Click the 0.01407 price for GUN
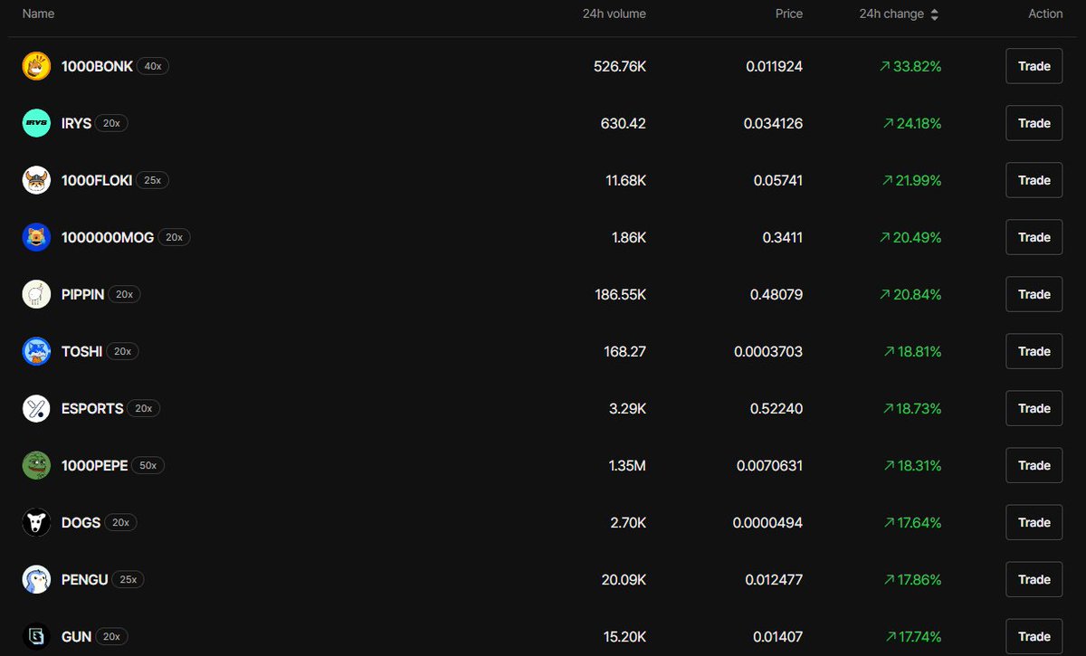 point(777,636)
